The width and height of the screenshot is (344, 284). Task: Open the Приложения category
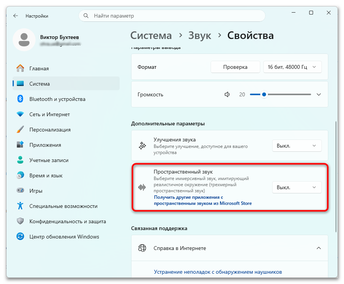tap(66, 145)
